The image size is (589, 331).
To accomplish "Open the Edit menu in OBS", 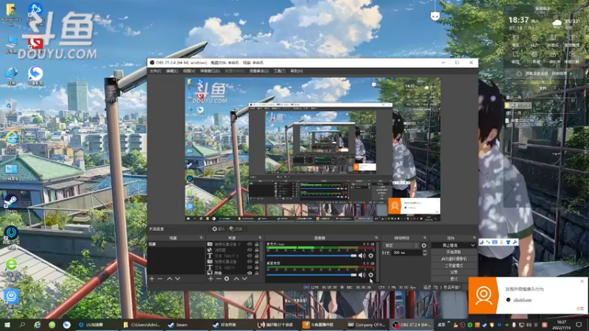I will [172, 71].
